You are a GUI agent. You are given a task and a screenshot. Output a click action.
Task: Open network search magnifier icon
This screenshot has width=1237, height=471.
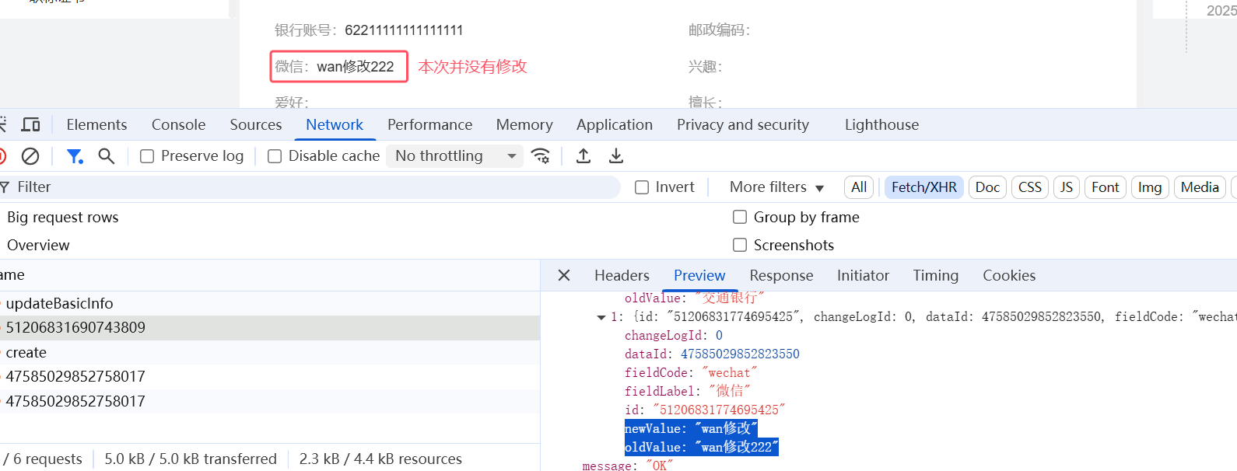pyautogui.click(x=107, y=156)
